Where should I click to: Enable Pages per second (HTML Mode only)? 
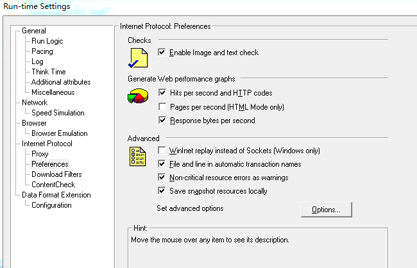[162, 107]
